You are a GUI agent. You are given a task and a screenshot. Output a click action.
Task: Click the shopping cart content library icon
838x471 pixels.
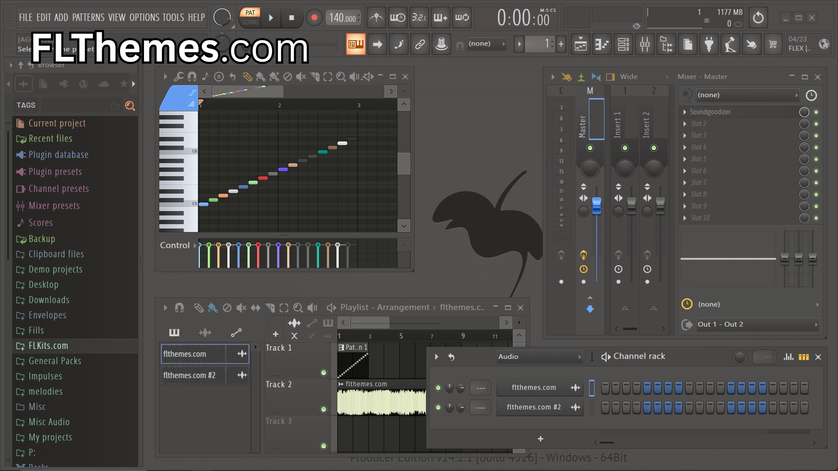pos(773,44)
